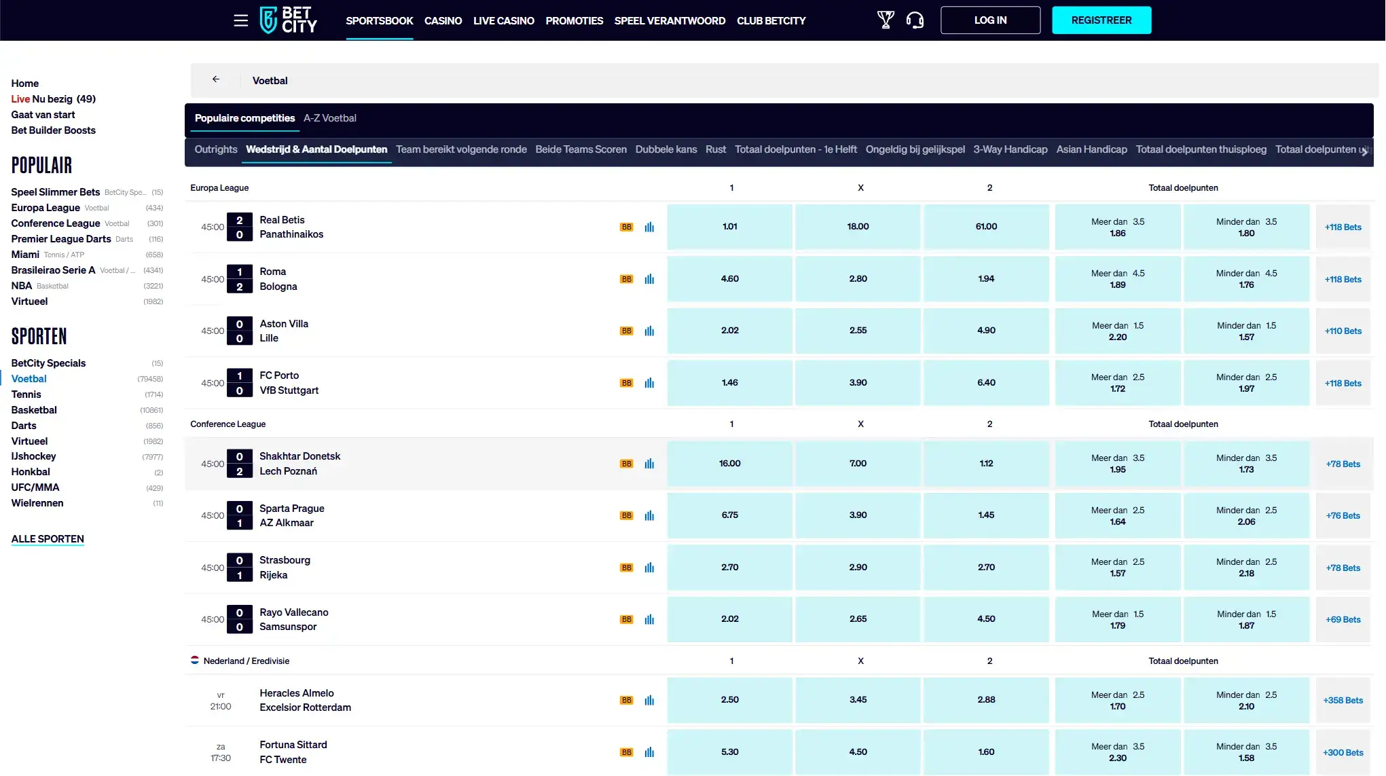Pick Meer dan 3.5 at 1.86 for Real Betis
The image size is (1386, 776).
1118,227
